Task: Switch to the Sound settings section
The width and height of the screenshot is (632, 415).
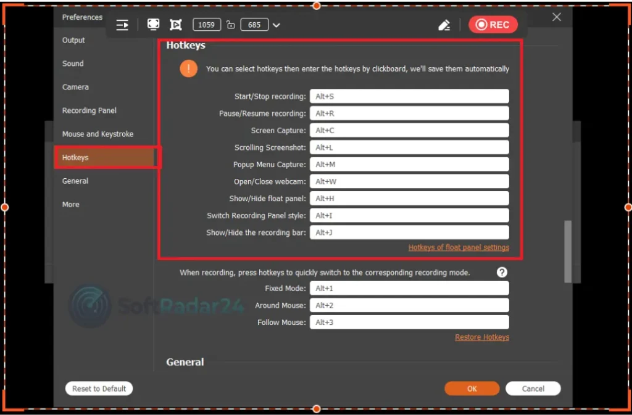Action: click(72, 64)
